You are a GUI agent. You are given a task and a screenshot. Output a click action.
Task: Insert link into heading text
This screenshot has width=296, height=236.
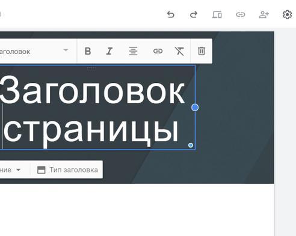click(x=158, y=51)
